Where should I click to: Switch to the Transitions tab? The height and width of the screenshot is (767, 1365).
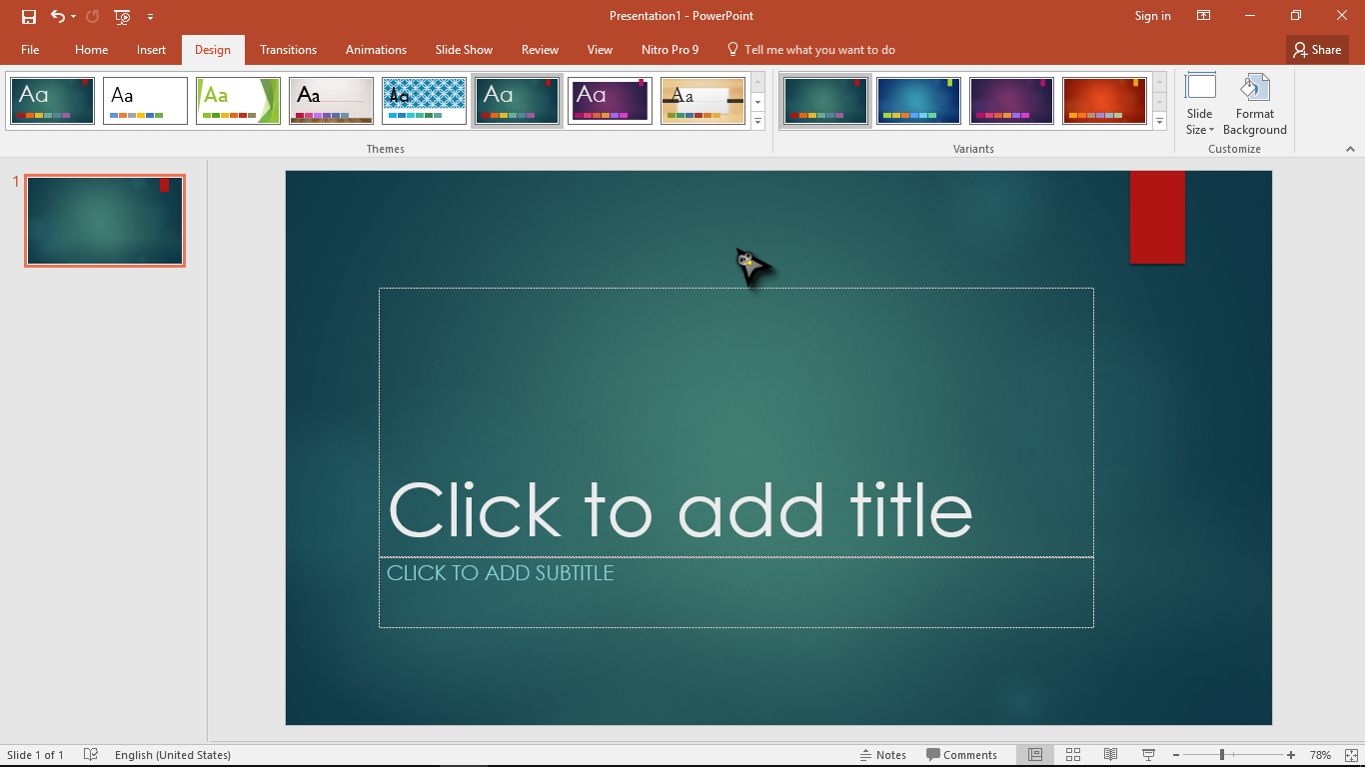288,49
